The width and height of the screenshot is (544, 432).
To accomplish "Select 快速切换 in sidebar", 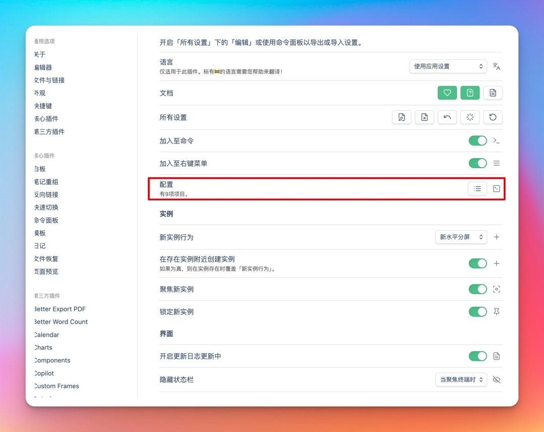I will click(46, 207).
